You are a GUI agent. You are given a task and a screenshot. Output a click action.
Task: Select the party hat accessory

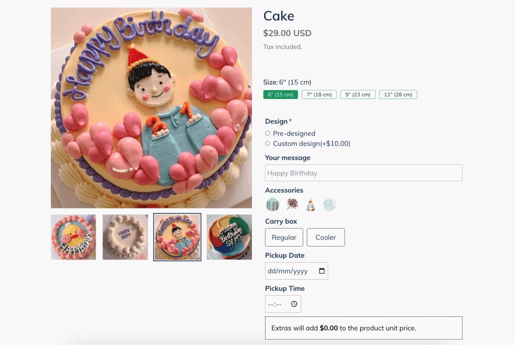coord(310,204)
